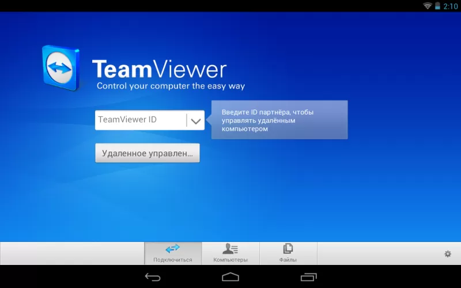Open the Подключиться tab

pos(173,253)
